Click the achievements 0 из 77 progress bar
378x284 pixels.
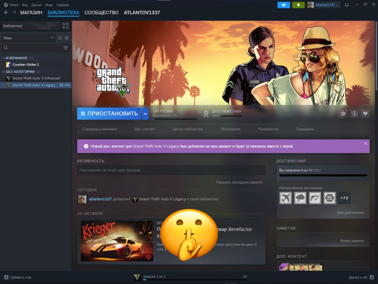323,175
